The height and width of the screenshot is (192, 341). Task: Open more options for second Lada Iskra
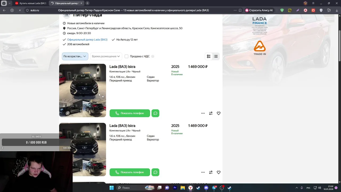pyautogui.click(x=203, y=172)
